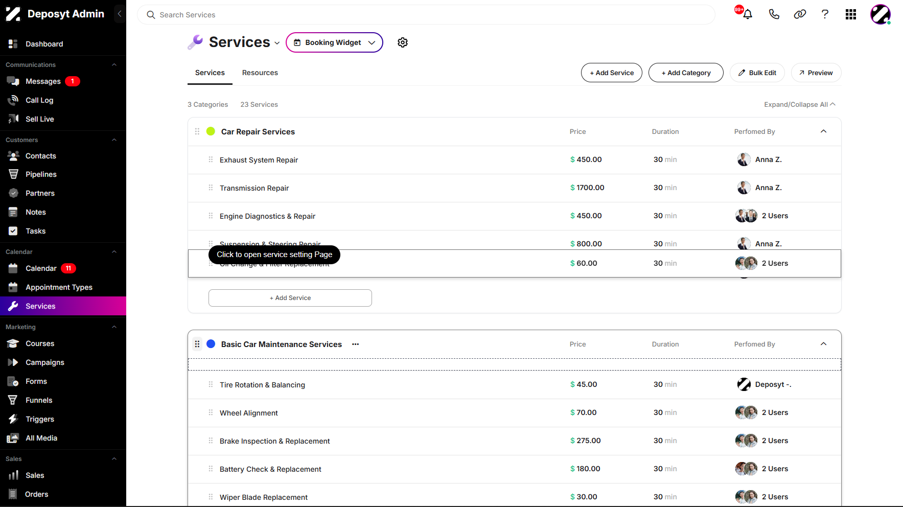This screenshot has height=507, width=903.
Task: Click the green color dot for Car Repair Services
Action: pos(211,131)
